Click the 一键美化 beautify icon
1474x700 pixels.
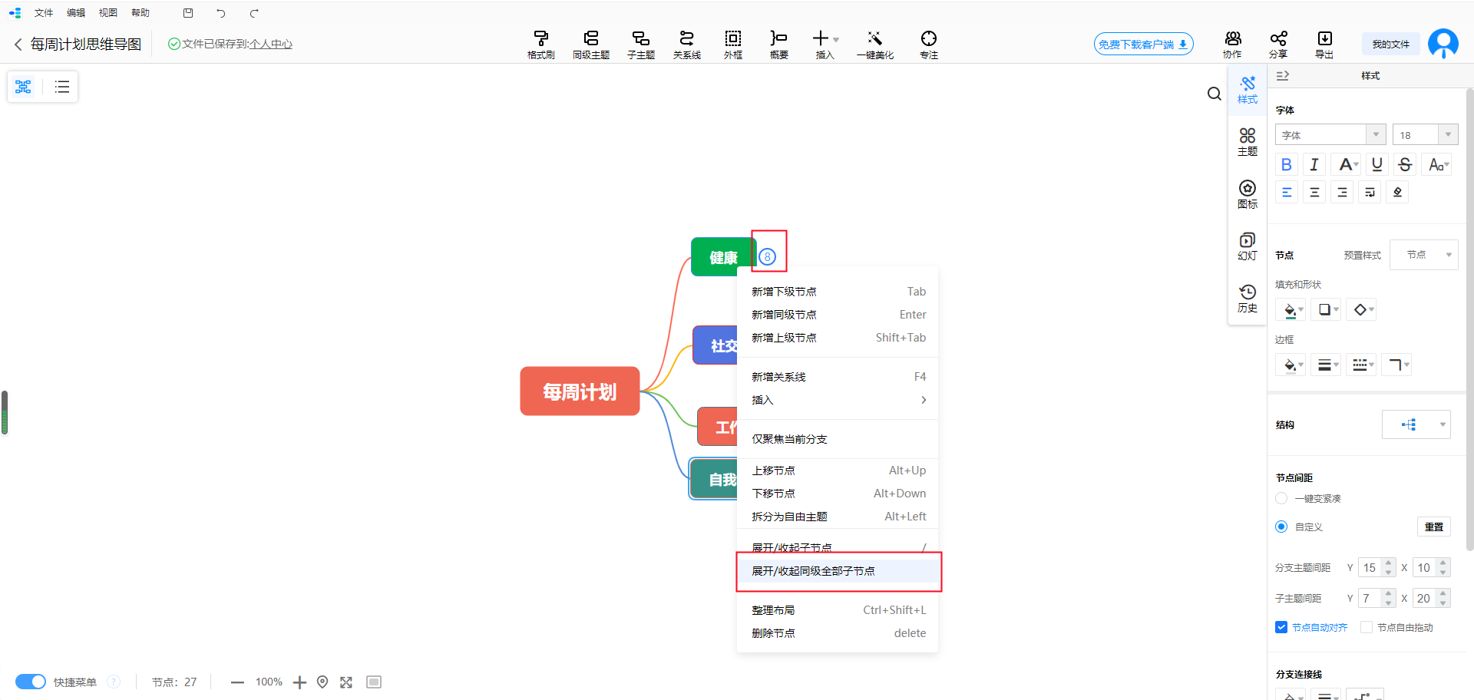coord(874,44)
